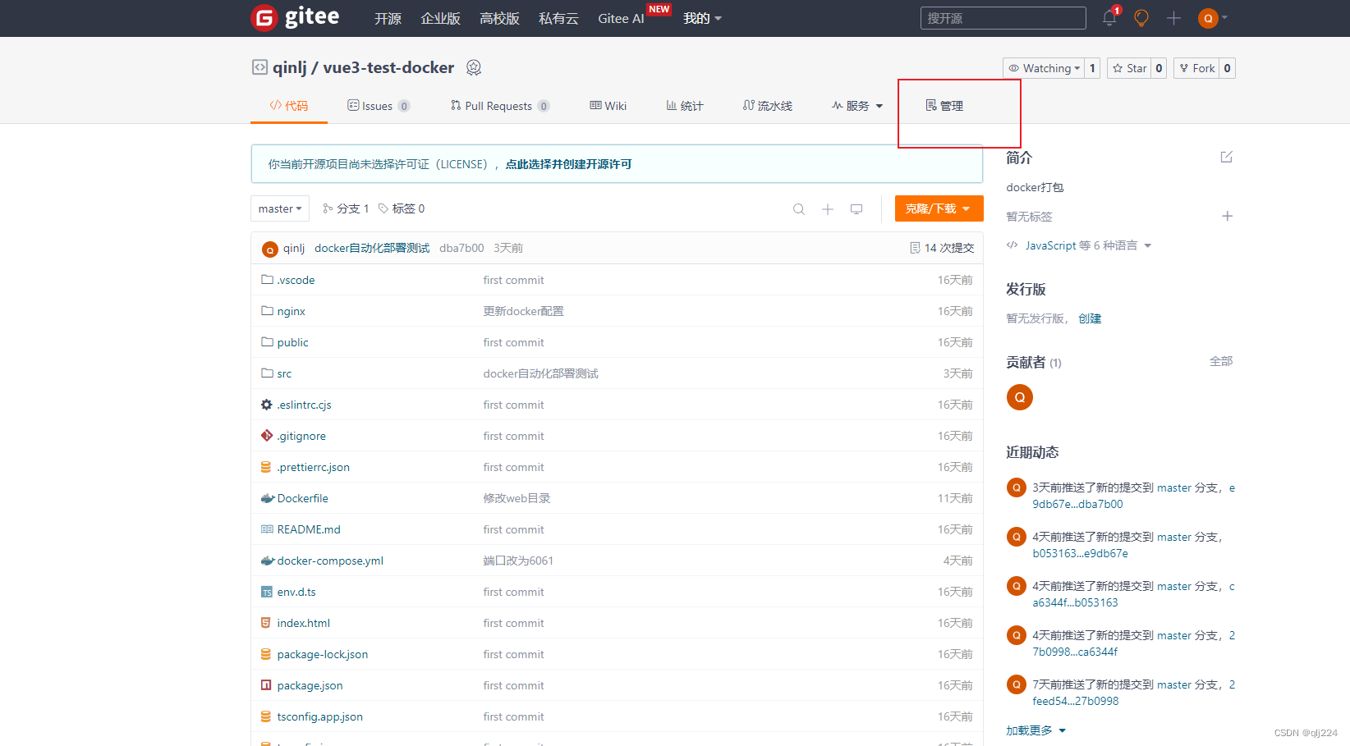Switch to the 统计 tab
Screen dimensions: 1350x746
684,106
